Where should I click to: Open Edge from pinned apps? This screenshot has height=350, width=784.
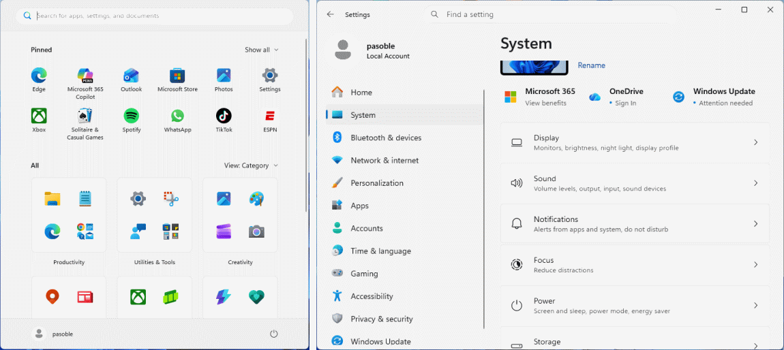tap(38, 80)
